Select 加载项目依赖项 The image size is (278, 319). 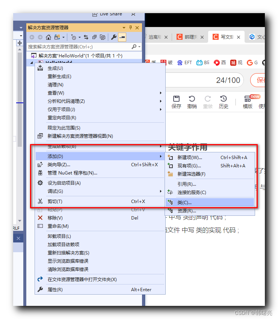point(100,245)
